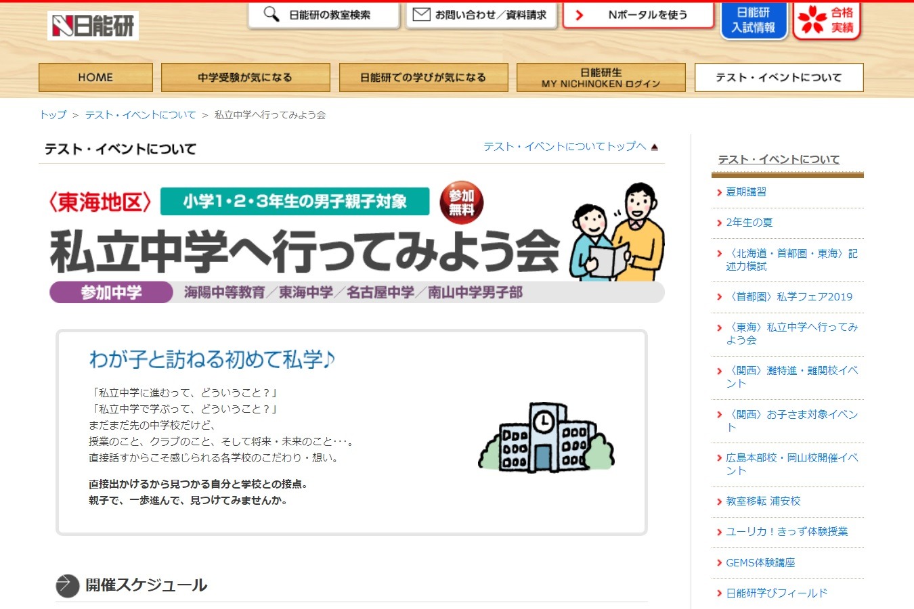Open ユーリカ！きっず体験授業 link
914x609 pixels.
[787, 532]
